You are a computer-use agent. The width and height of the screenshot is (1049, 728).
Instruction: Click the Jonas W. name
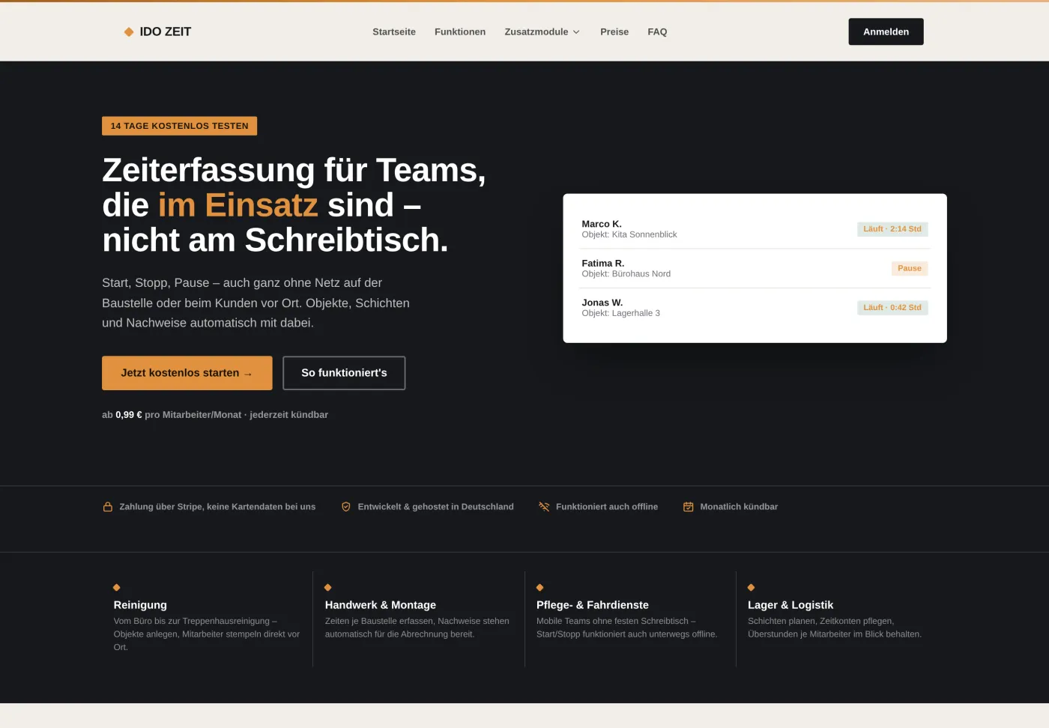602,303
